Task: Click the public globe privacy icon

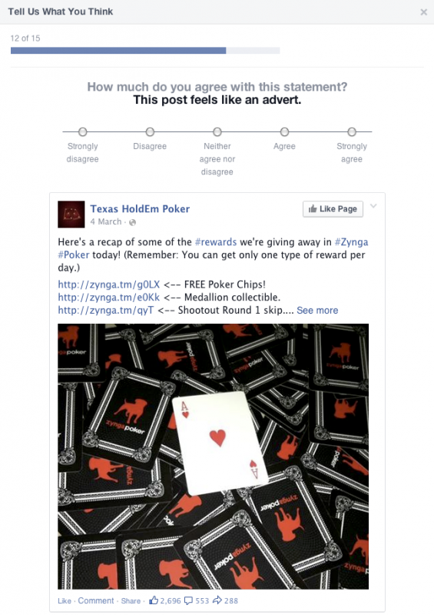Action: click(x=133, y=222)
